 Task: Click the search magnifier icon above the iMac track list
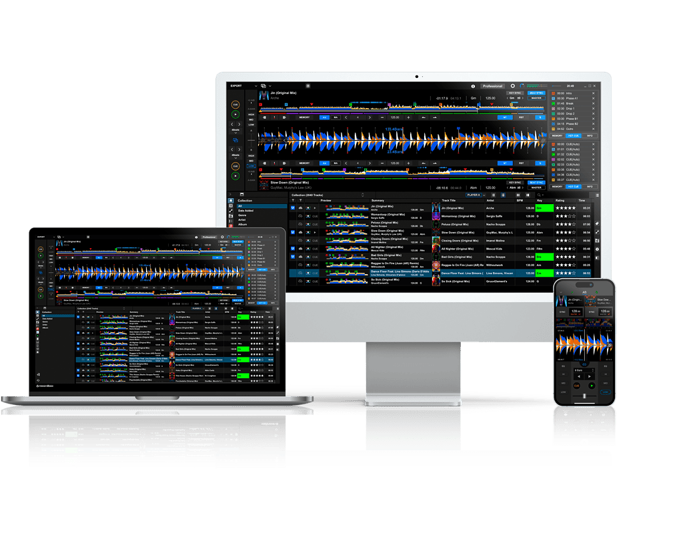pyautogui.click(x=539, y=195)
